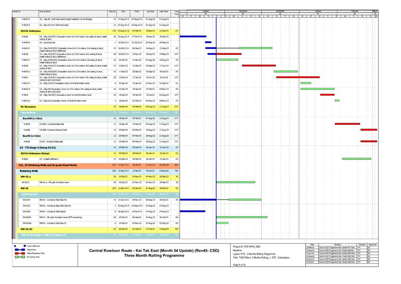The image size is (401, 284).
Task: Collapse the Sch_5A Retaining Walls and At-grade Road Works band
Action: (48, 164)
